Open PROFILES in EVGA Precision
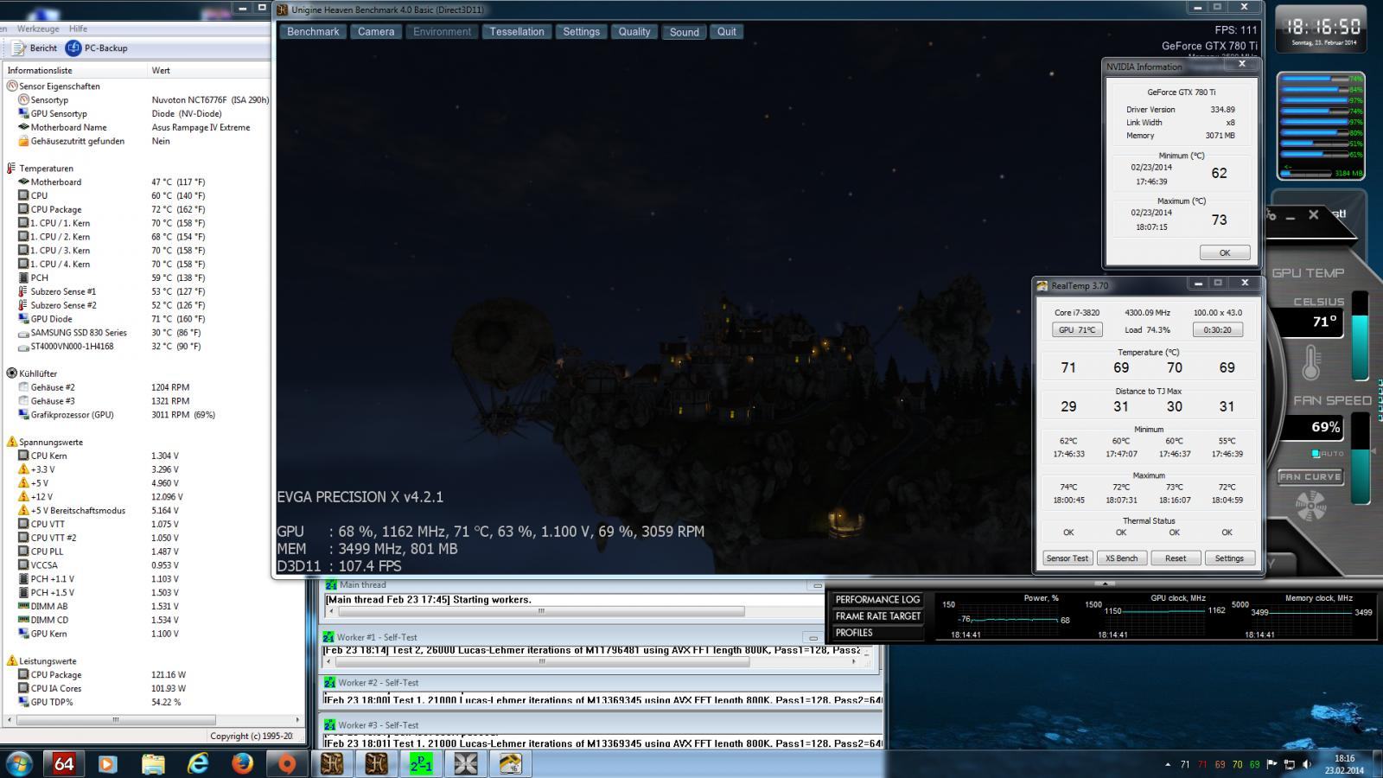 coord(877,633)
